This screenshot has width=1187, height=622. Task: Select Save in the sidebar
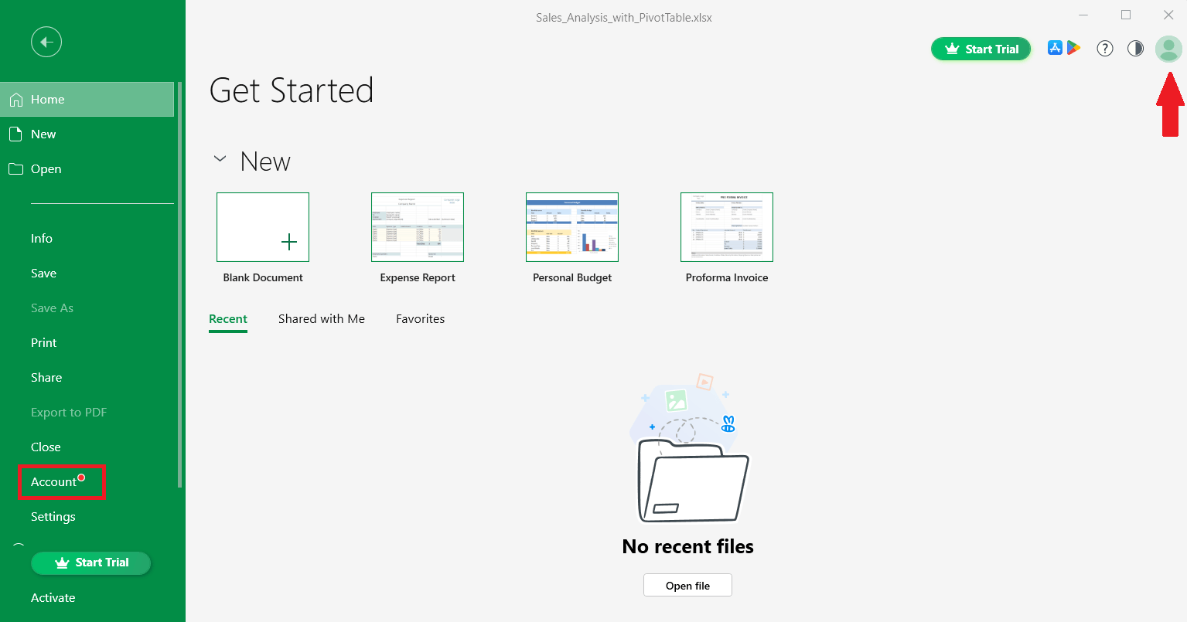[x=43, y=274]
